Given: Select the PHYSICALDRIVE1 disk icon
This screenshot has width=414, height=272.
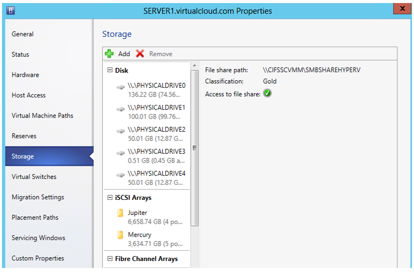Looking at the screenshot, I should tap(121, 109).
